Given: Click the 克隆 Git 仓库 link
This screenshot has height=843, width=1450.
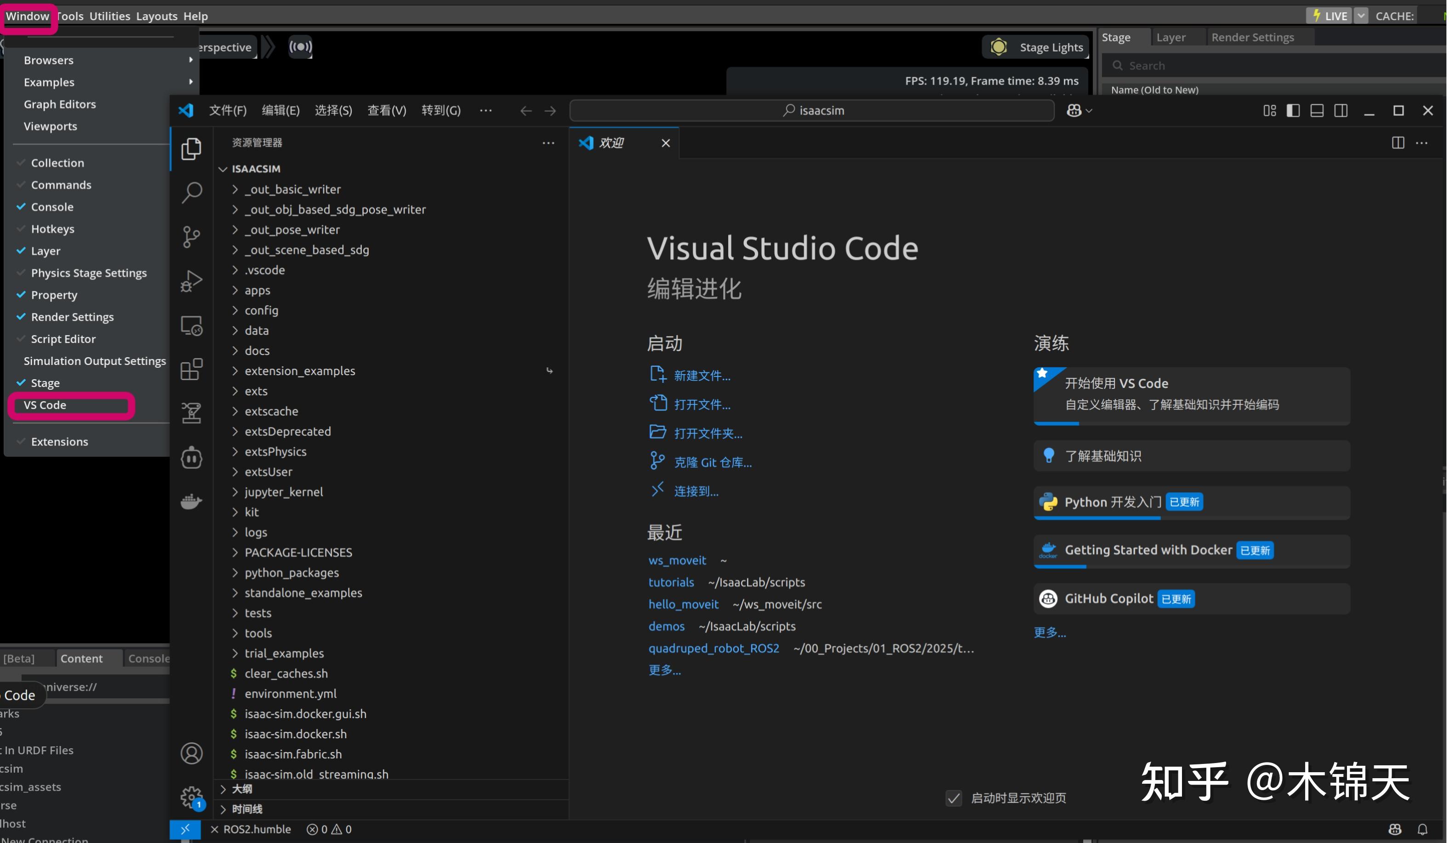Looking at the screenshot, I should click(713, 461).
